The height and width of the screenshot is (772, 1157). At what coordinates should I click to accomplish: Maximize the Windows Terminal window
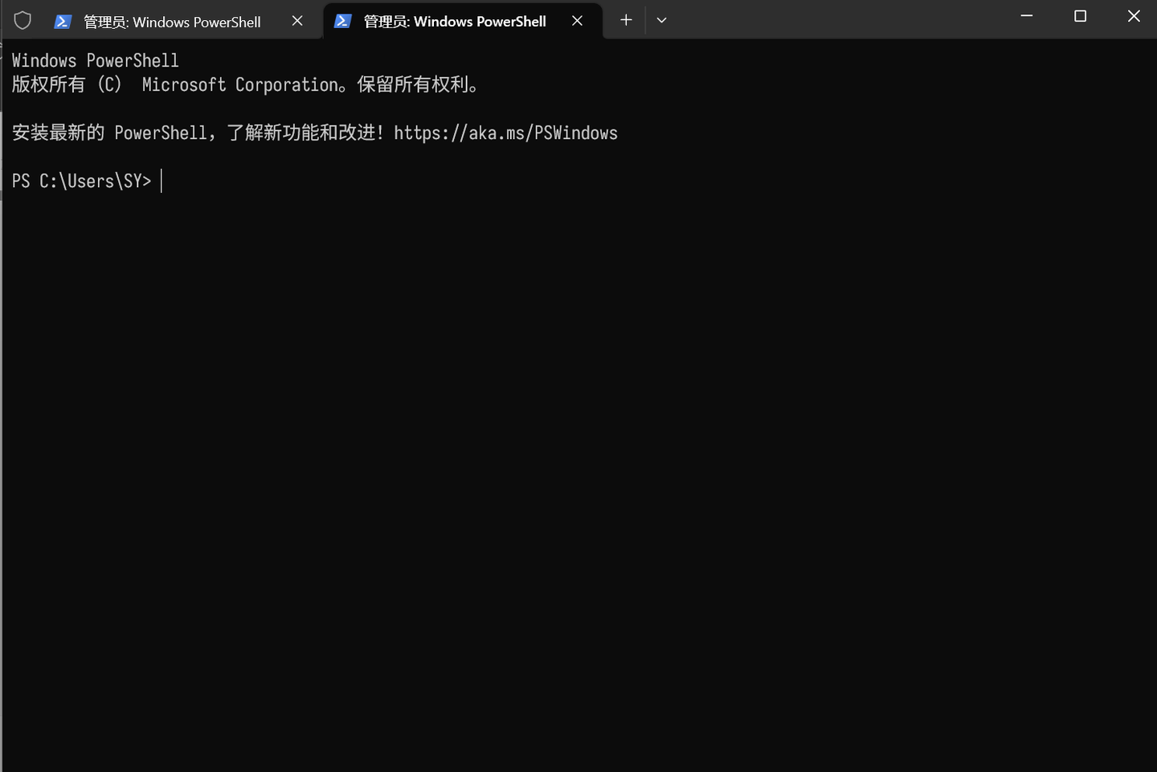(x=1080, y=15)
